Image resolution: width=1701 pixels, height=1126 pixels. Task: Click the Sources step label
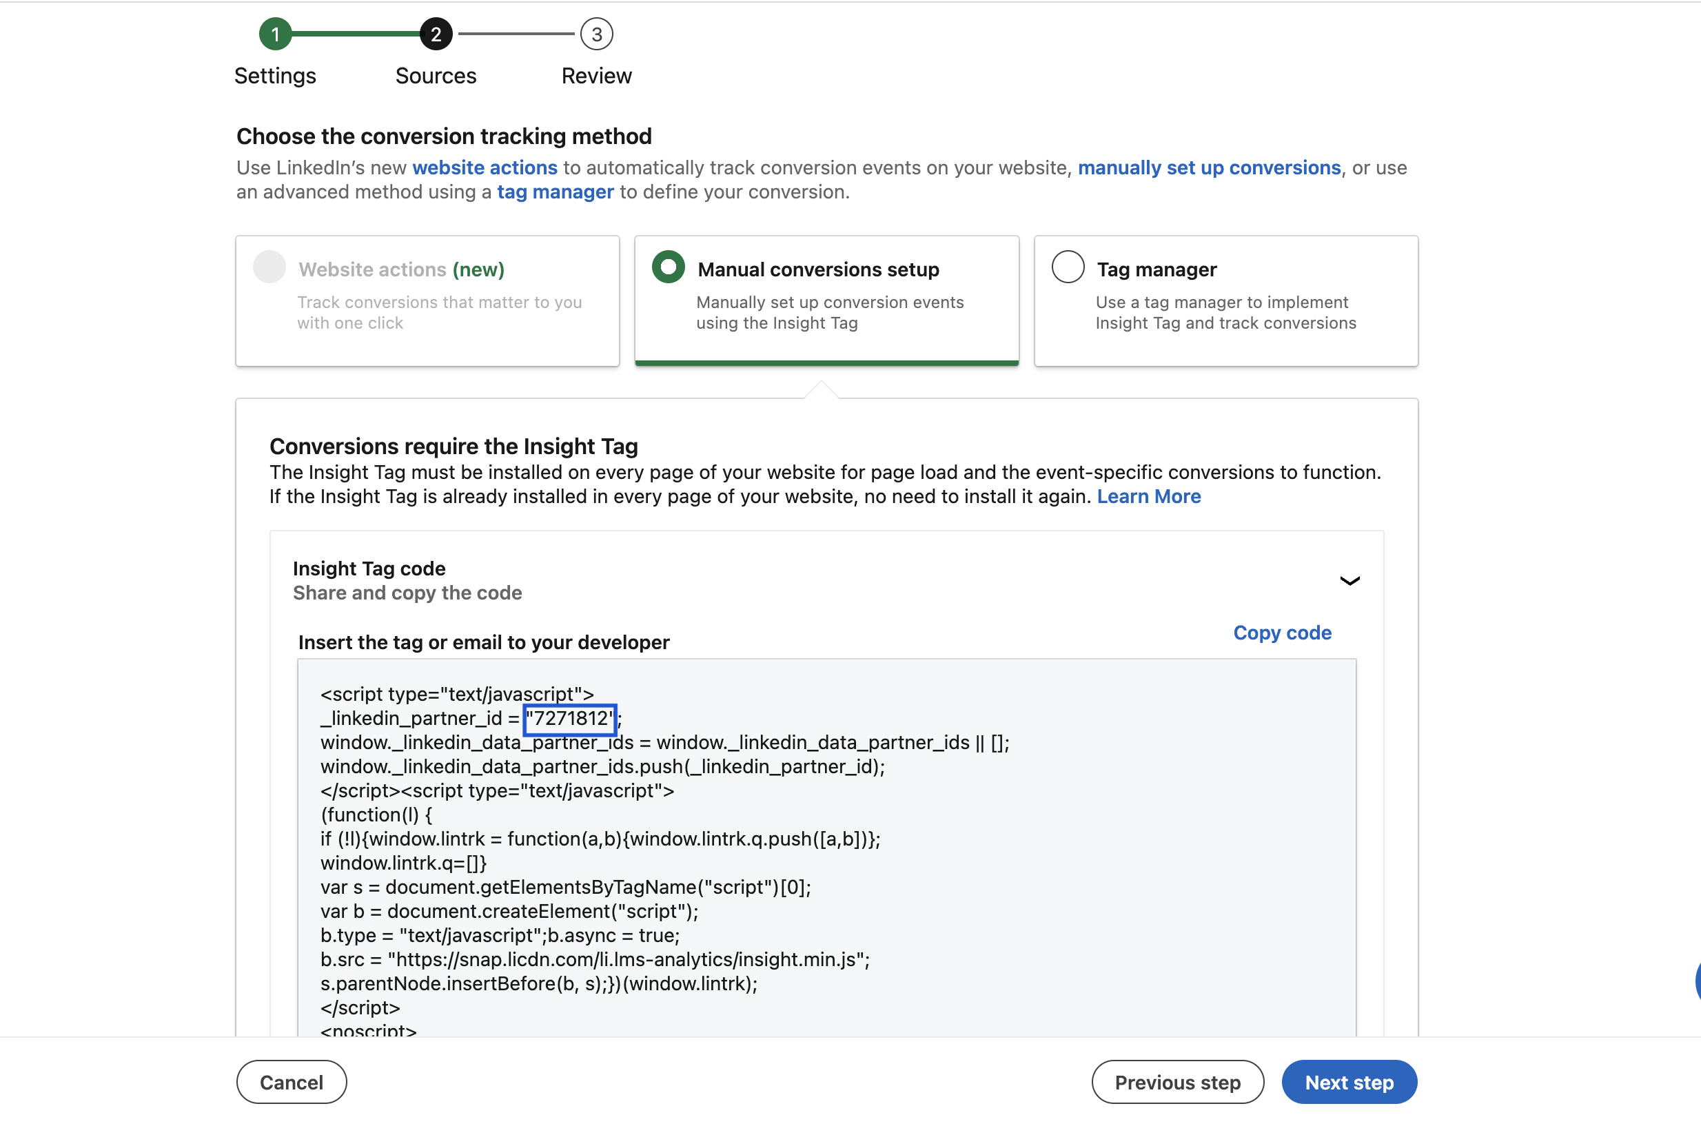tap(436, 75)
